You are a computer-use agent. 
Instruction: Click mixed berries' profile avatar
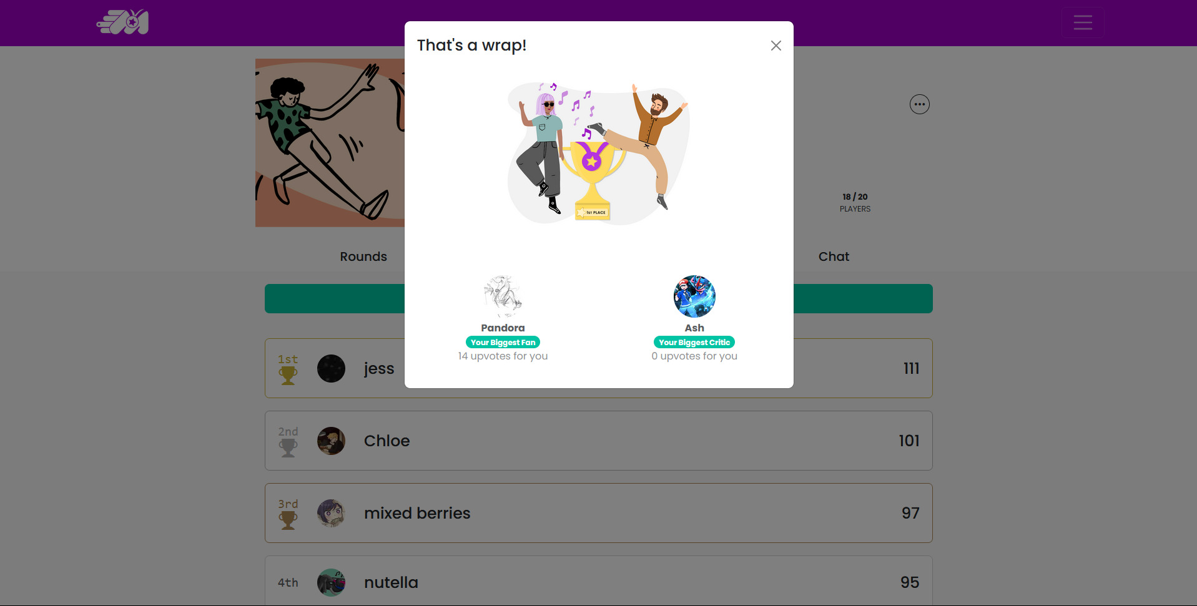[x=331, y=513]
